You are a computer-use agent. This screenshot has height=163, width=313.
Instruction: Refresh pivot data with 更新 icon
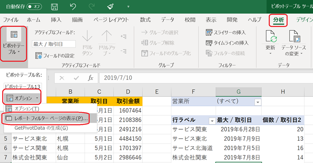point(271,42)
